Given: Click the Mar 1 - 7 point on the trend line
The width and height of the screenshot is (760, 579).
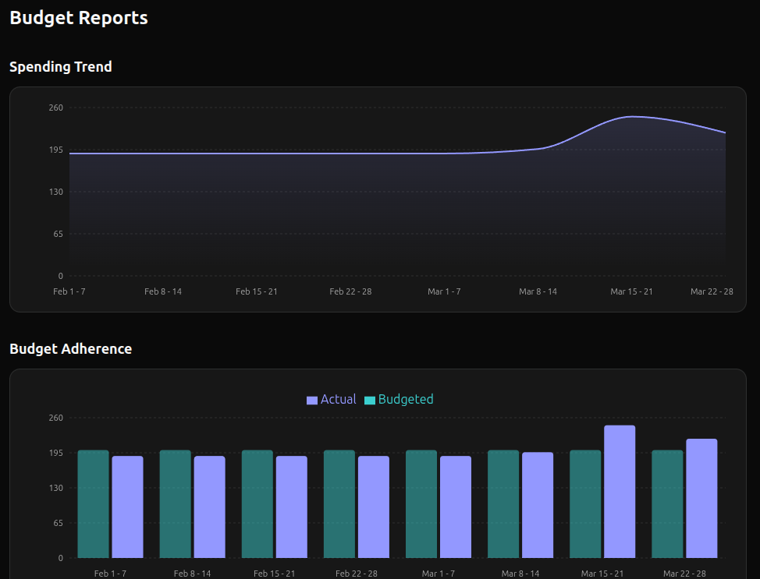Looking at the screenshot, I should click(x=445, y=153).
